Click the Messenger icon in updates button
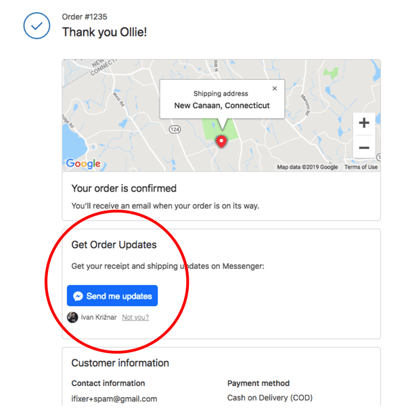 point(78,296)
